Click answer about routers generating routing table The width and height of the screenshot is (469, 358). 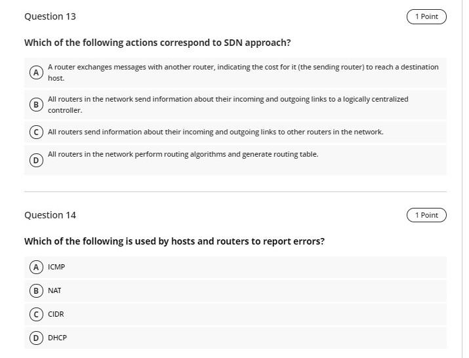coord(183,154)
